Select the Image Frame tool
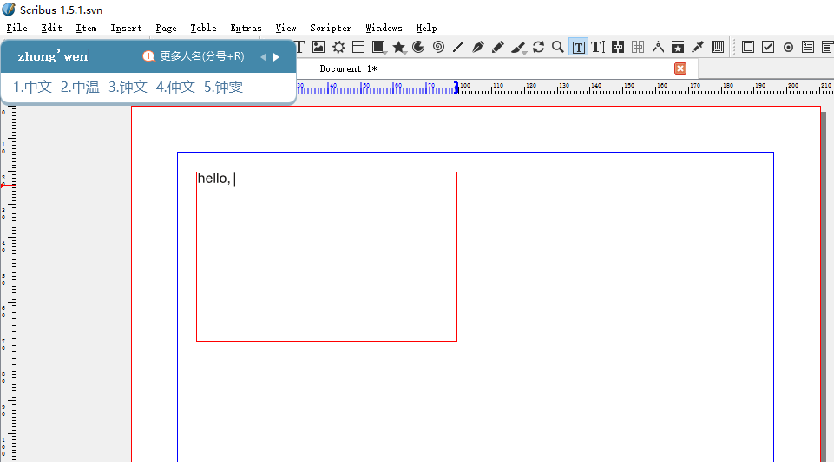This screenshot has height=462, width=834. [x=318, y=47]
